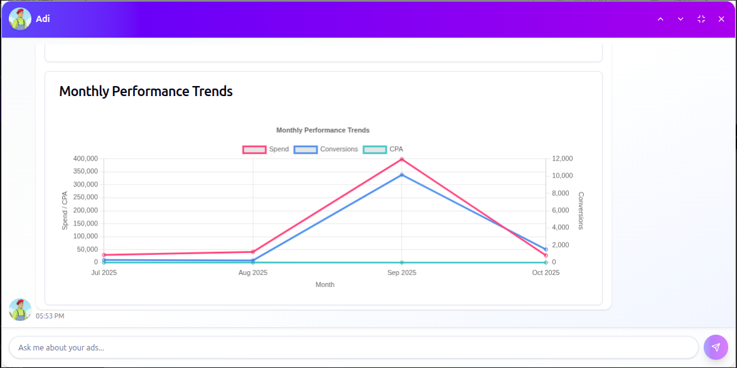Image resolution: width=737 pixels, height=368 pixels.
Task: Click the pink Spend legend swatch
Action: click(254, 149)
